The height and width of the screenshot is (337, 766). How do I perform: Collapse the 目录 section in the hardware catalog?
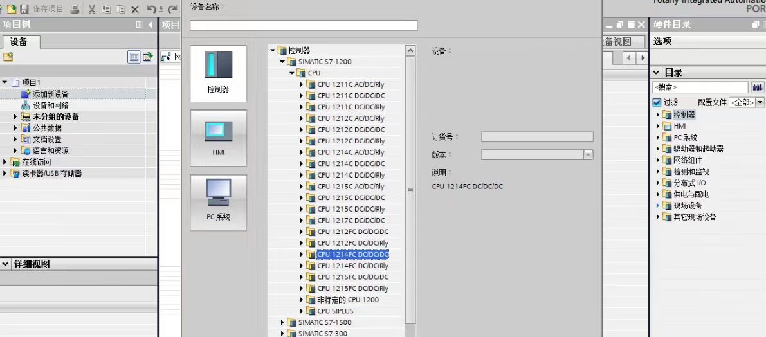coord(657,73)
